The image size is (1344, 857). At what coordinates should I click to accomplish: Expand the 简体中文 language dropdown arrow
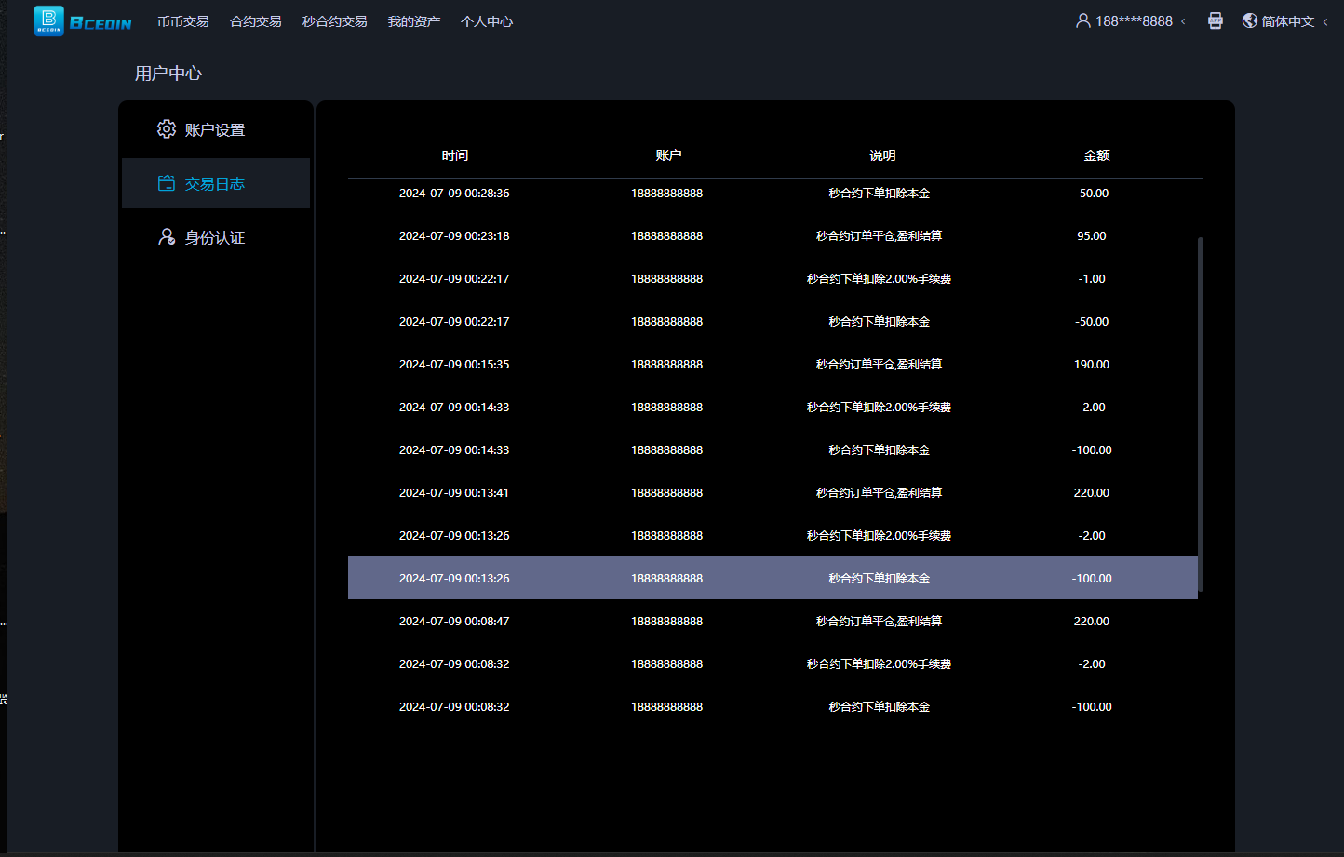1325,21
